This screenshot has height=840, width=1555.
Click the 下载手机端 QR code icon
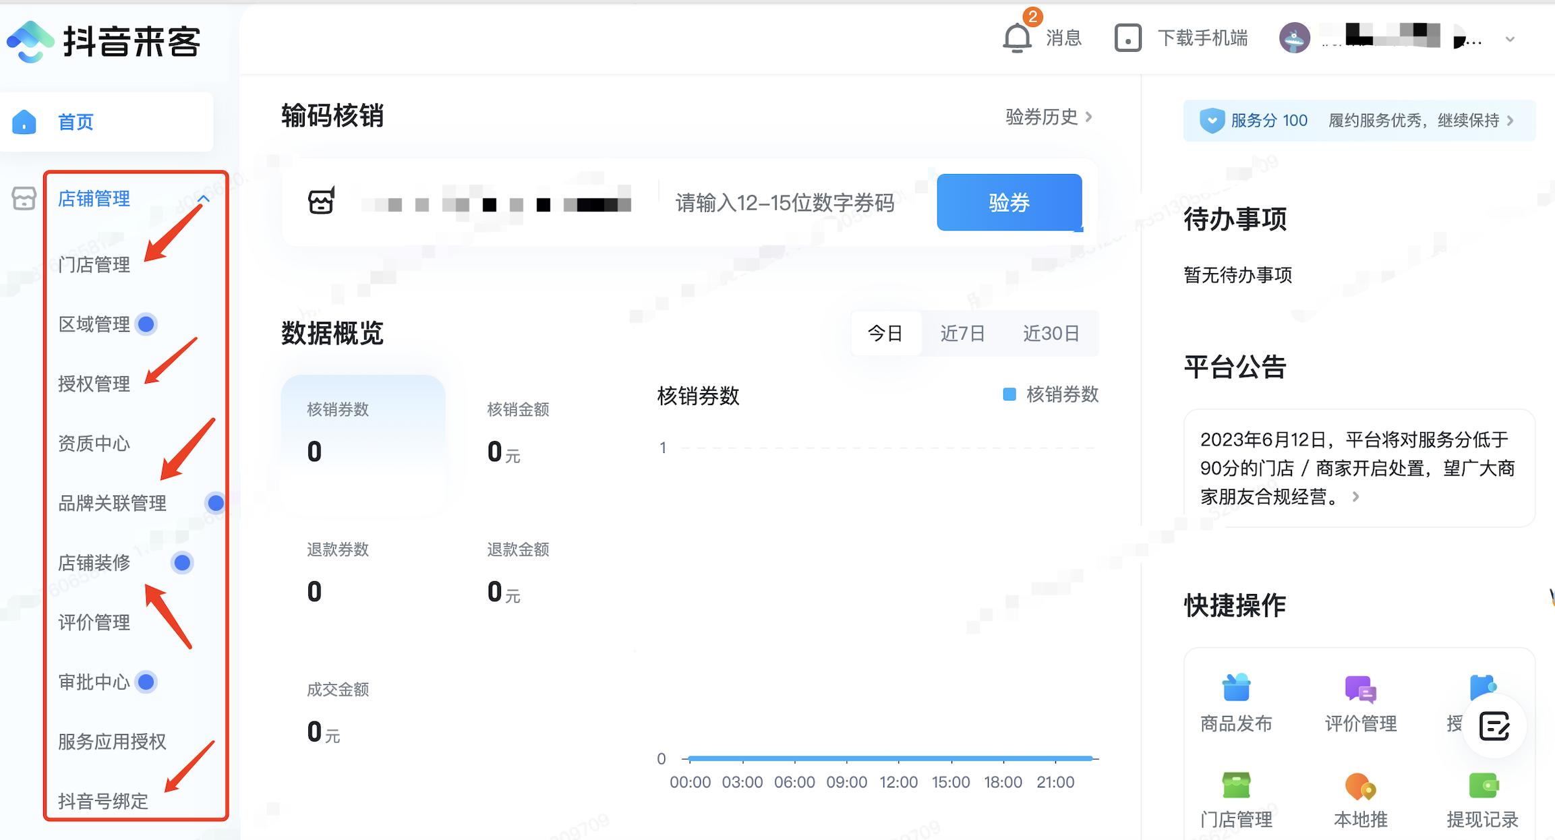pyautogui.click(x=1127, y=38)
